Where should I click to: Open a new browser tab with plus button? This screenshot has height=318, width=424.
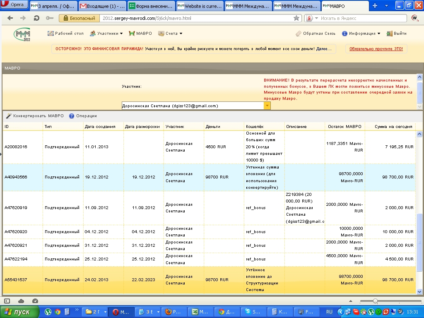point(375,6)
